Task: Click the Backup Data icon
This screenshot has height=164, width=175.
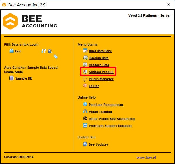Action: (x=85, y=58)
